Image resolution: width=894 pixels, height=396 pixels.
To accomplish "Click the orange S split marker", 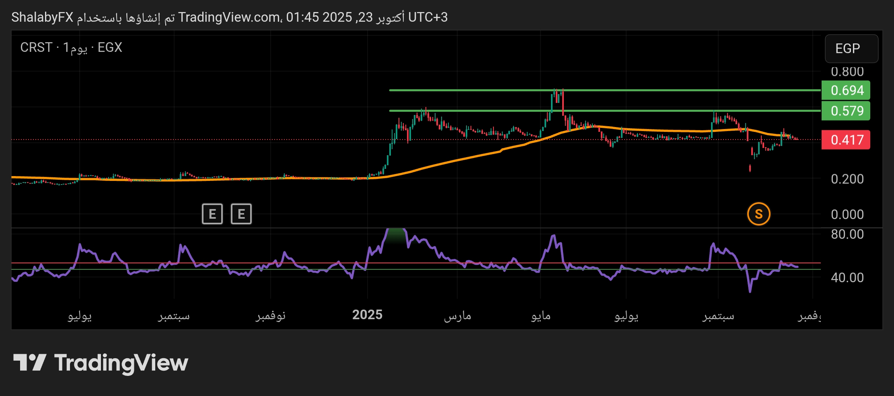I will tap(758, 214).
